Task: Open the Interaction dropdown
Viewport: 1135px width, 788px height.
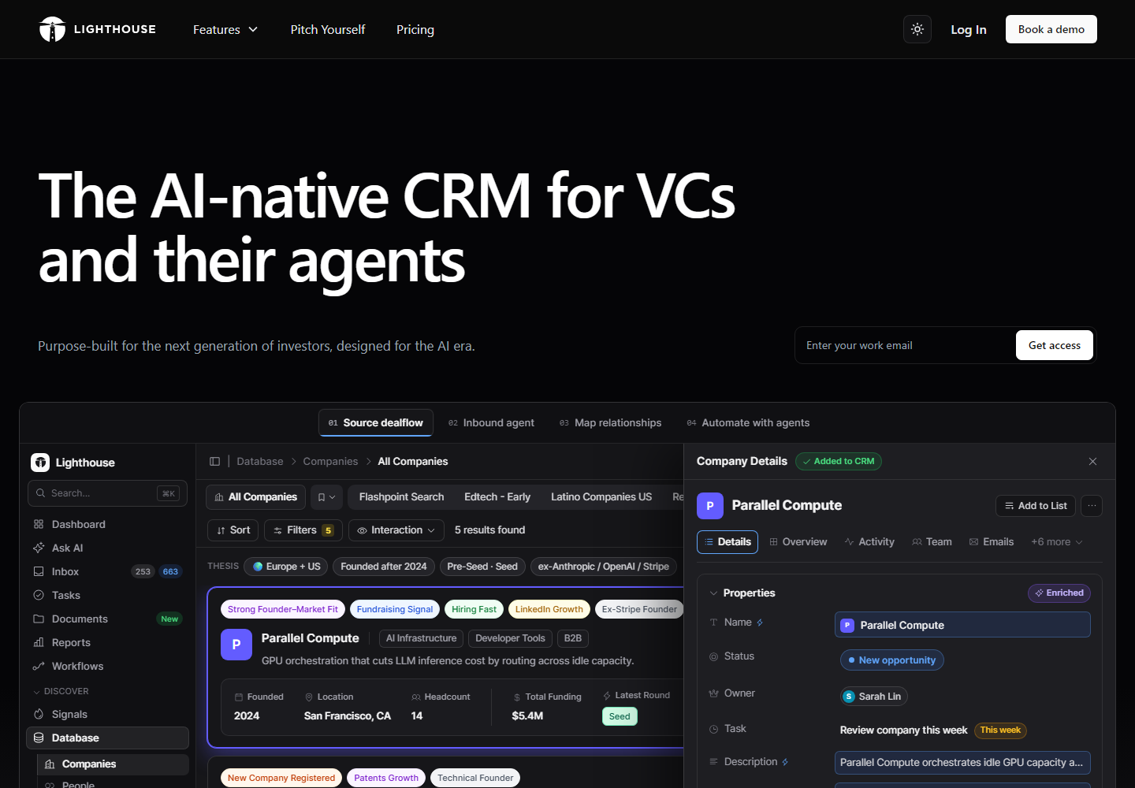Action: (396, 530)
